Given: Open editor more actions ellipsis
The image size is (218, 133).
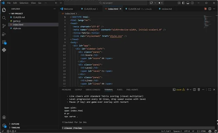Looking at the screenshot, I should pyautogui.click(x=214, y=9).
